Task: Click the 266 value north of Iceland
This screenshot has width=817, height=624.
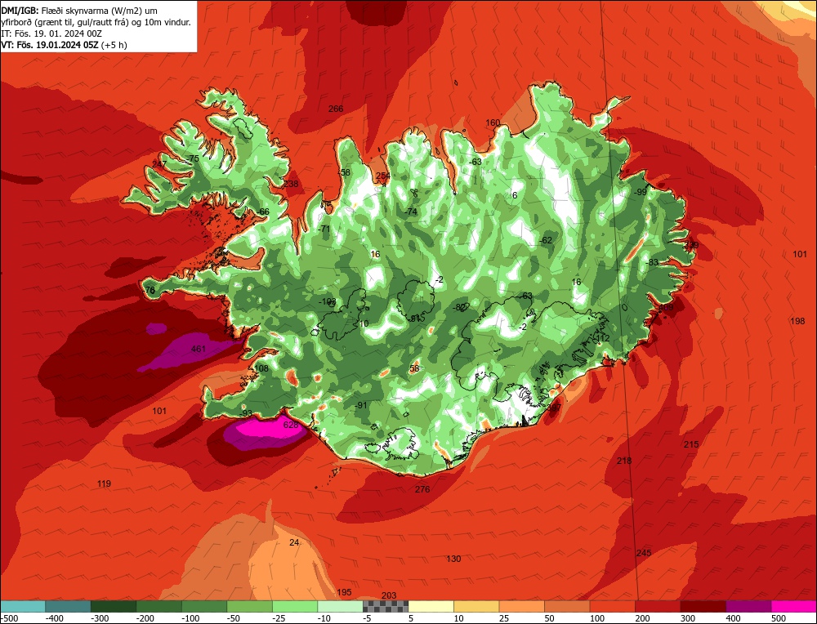Action: click(336, 109)
